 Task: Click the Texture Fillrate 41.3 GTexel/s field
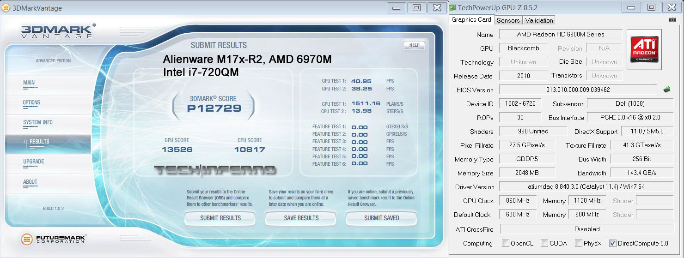[641, 145]
